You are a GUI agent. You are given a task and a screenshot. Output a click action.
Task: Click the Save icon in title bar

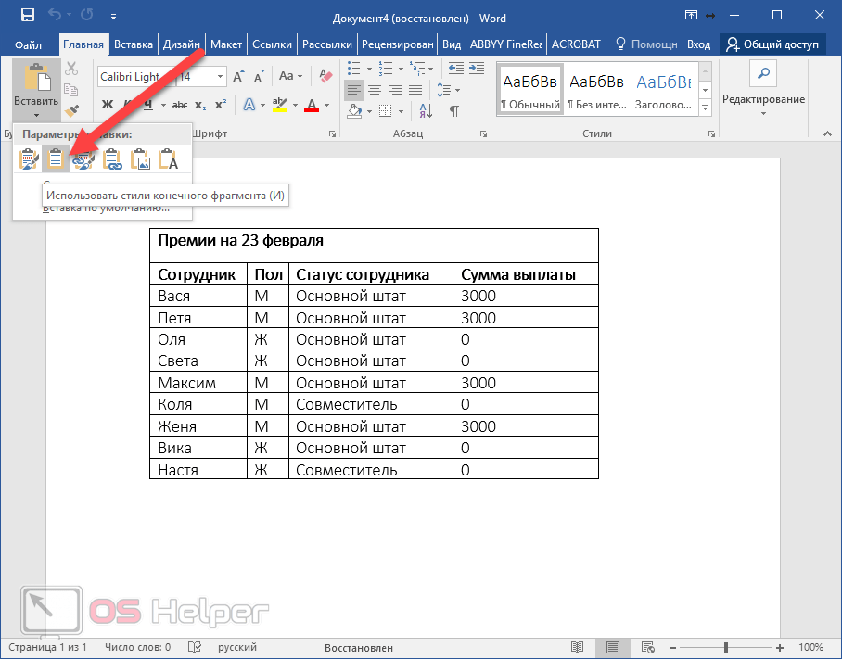tap(27, 16)
